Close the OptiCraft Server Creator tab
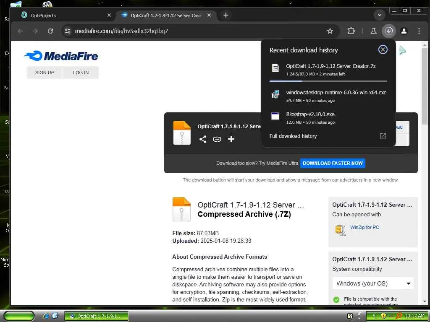 [x=209, y=16]
